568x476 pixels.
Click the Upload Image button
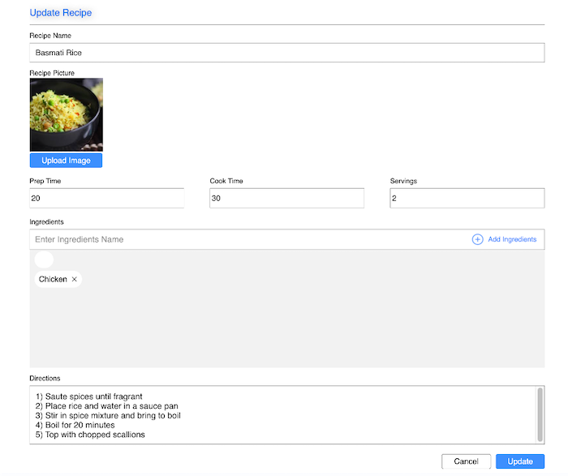(x=66, y=161)
